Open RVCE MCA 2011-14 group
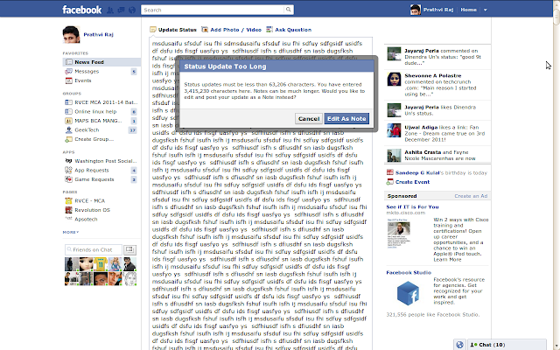 coord(101,102)
